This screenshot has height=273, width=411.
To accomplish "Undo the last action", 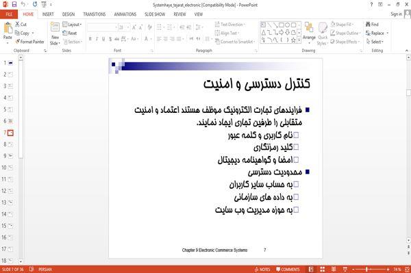I will click(23, 4).
